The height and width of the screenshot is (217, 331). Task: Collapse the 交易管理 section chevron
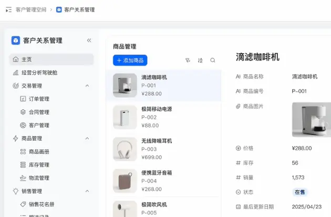point(87,86)
